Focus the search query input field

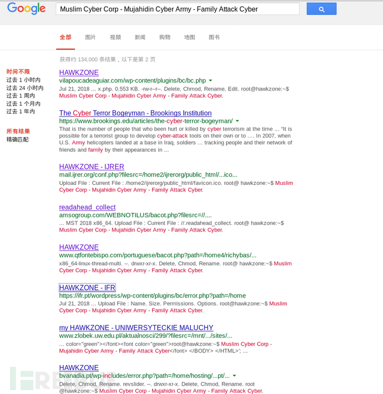[178, 9]
